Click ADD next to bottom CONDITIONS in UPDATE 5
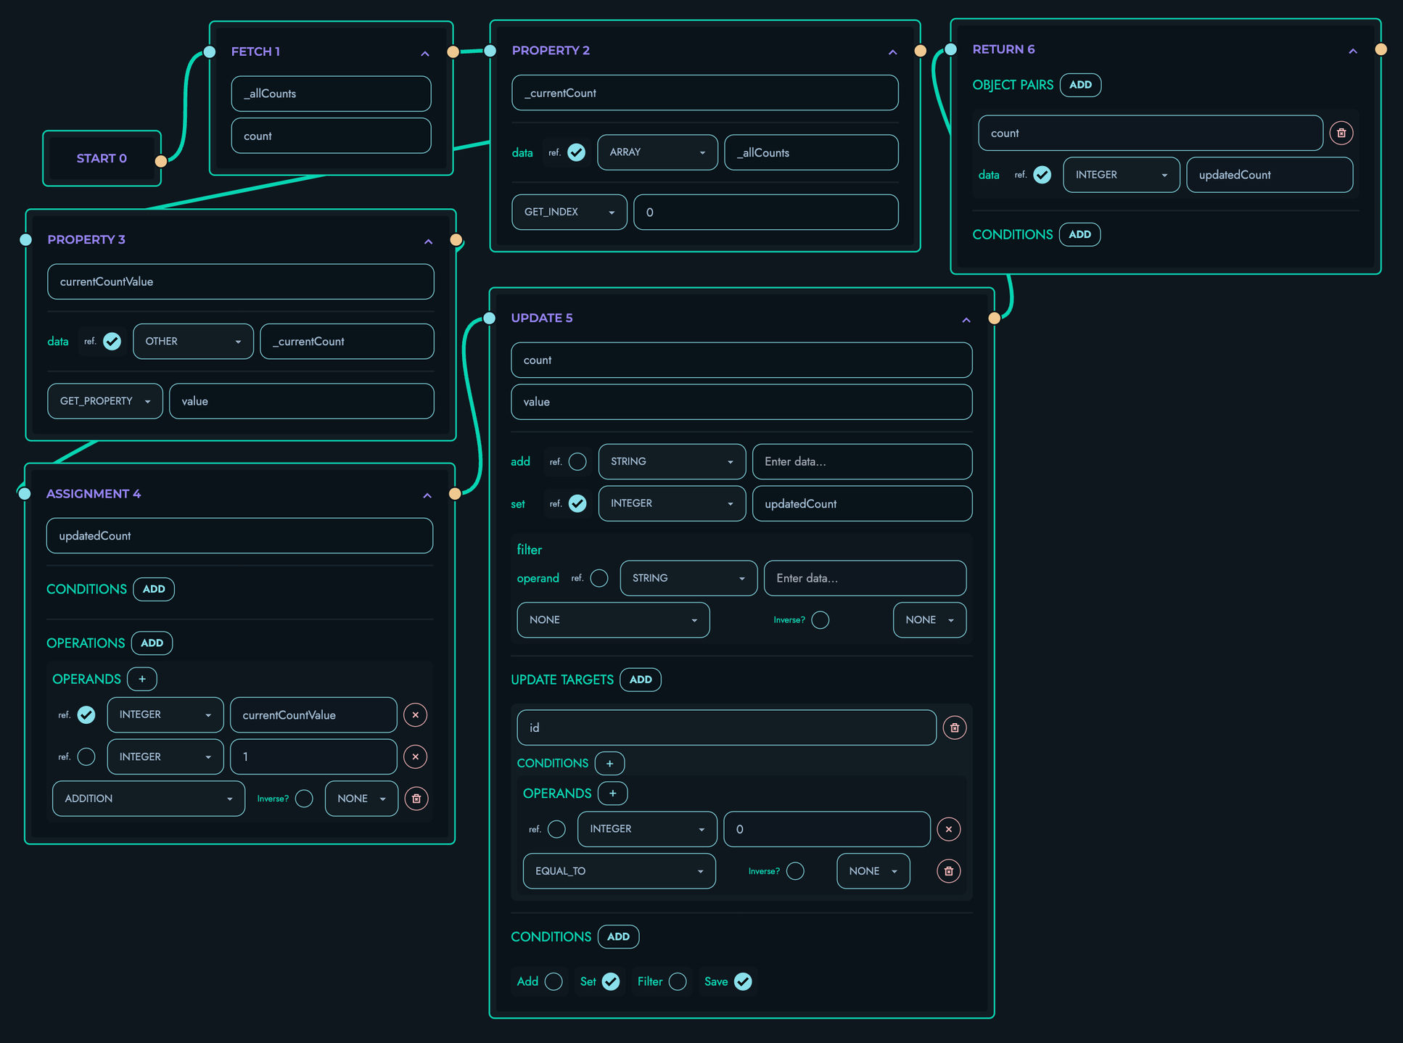Viewport: 1403px width, 1043px height. pyautogui.click(x=619, y=937)
